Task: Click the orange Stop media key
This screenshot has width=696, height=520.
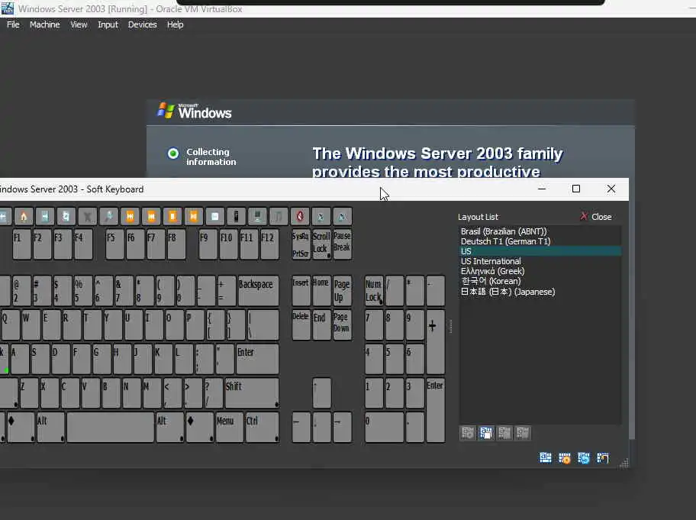Action: tap(172, 216)
